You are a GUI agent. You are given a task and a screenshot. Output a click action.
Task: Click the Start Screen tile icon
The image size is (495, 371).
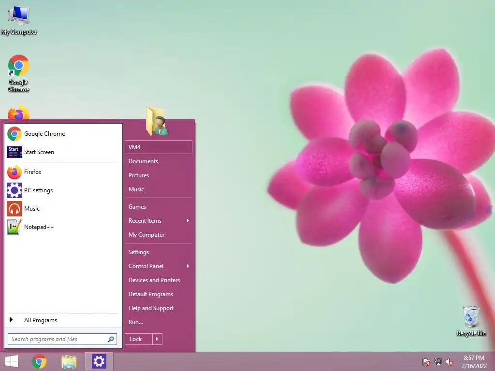[x=15, y=152]
